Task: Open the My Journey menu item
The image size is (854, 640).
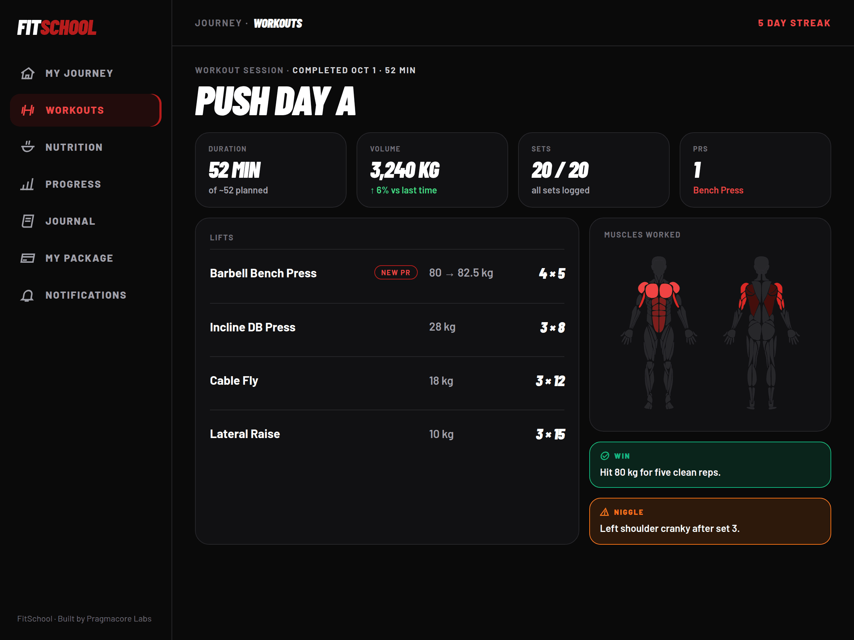Action: pyautogui.click(x=86, y=73)
